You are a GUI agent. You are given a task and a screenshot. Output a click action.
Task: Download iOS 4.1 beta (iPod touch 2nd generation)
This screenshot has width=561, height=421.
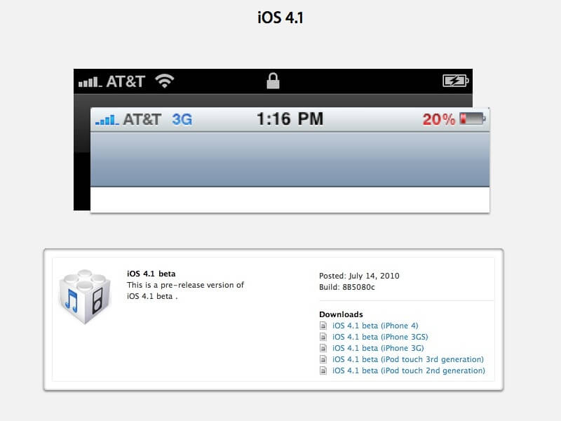click(409, 370)
